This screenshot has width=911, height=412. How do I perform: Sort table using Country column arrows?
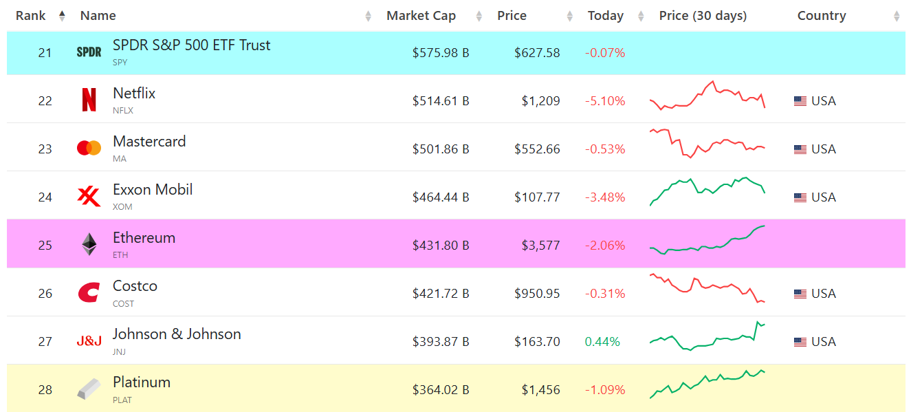[897, 16]
